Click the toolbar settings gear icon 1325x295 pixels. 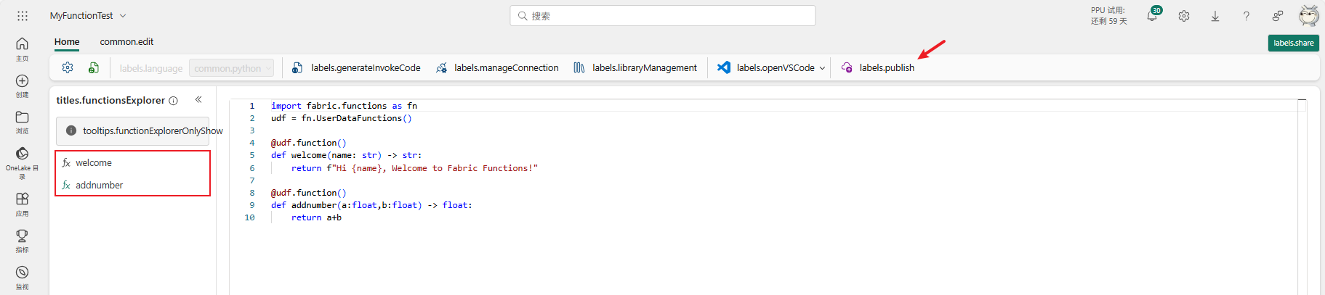coord(68,67)
